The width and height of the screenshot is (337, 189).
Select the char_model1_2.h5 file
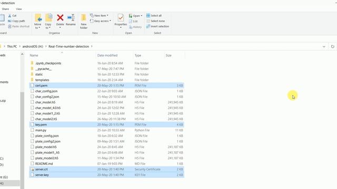[x=106, y=113]
